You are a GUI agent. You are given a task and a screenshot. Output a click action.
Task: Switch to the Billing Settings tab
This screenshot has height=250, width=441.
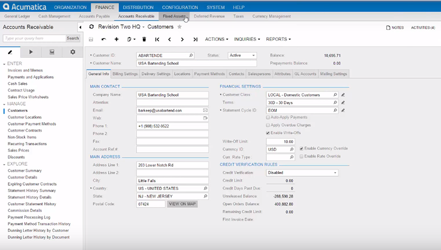(125, 74)
